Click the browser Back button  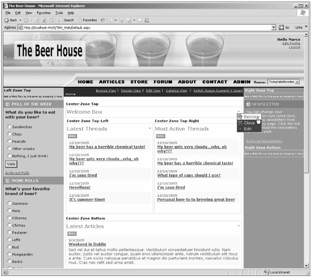point(11,20)
